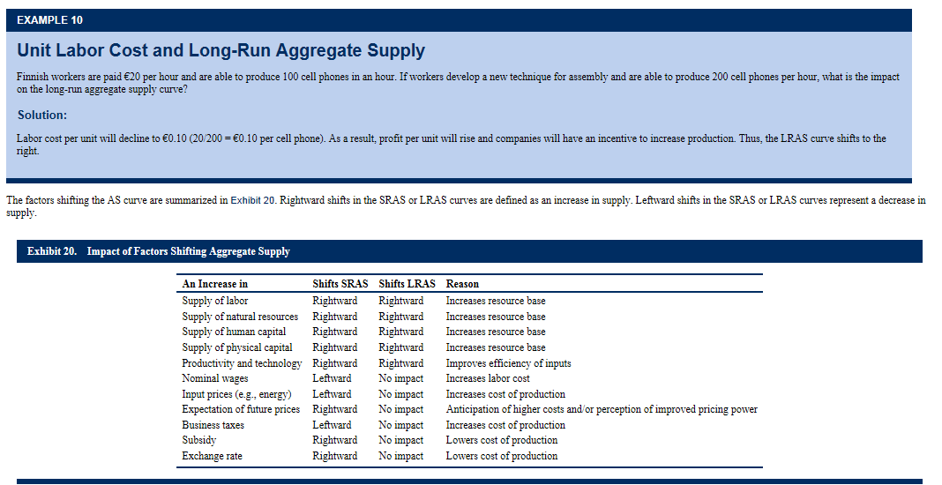Click the 'Shifts LRAS' column header
This screenshot has height=485, width=942.
click(407, 284)
